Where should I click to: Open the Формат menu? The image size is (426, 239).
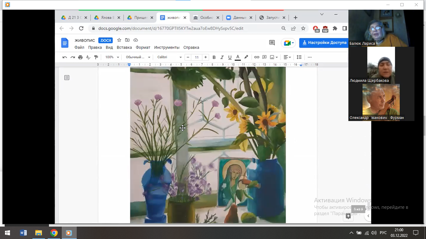pos(143,48)
